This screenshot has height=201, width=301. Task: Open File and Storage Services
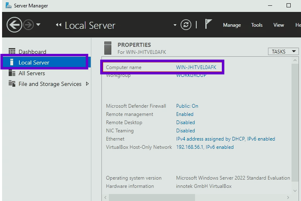tap(50, 84)
